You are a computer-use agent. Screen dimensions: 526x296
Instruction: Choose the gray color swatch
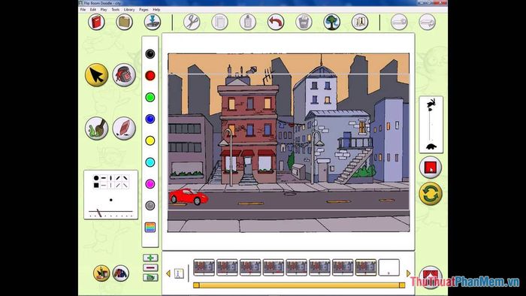[x=150, y=206]
